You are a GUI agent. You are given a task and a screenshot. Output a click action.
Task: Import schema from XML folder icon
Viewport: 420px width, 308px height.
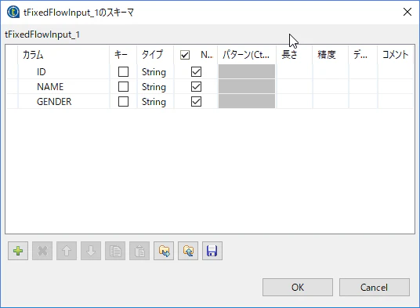point(164,251)
